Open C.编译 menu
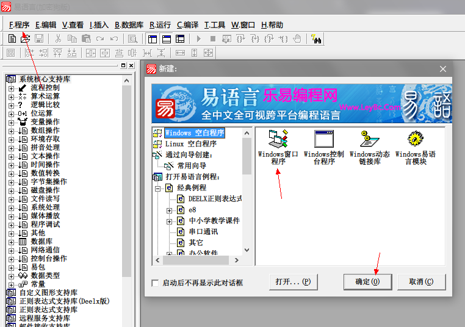Image resolution: width=465 pixels, height=327 pixels. [187, 25]
